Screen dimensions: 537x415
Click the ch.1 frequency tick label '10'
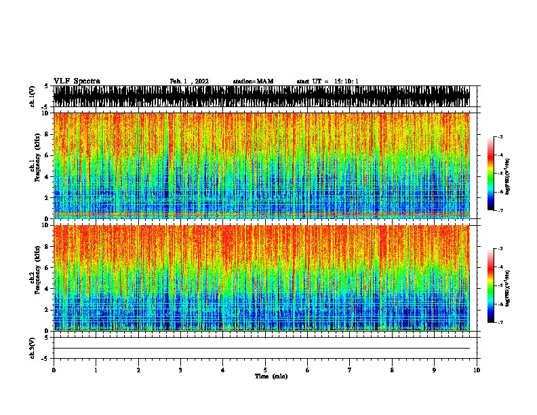click(45, 113)
